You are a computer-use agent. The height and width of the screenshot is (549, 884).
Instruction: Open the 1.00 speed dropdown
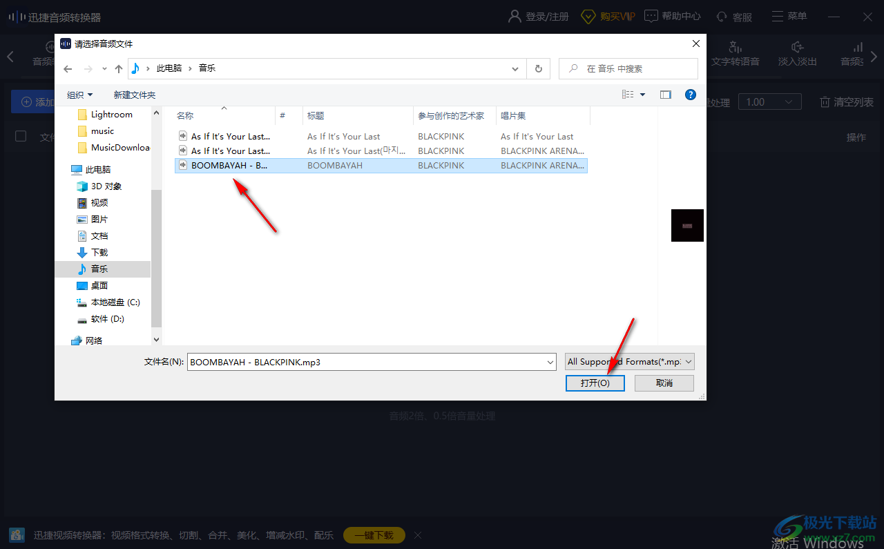pos(769,102)
